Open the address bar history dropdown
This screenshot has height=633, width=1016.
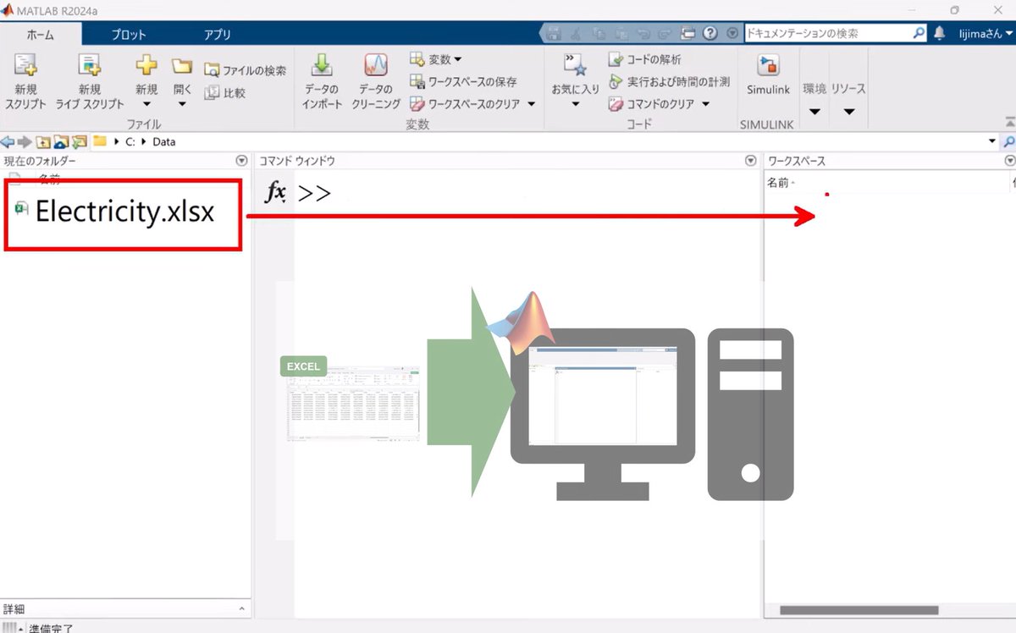(x=992, y=141)
